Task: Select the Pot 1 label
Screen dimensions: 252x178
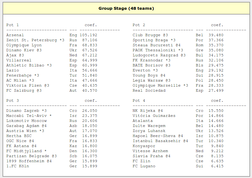Action: point(12,25)
